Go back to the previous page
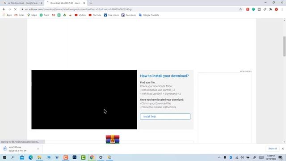The image size is (286, 161). coord(4,9)
